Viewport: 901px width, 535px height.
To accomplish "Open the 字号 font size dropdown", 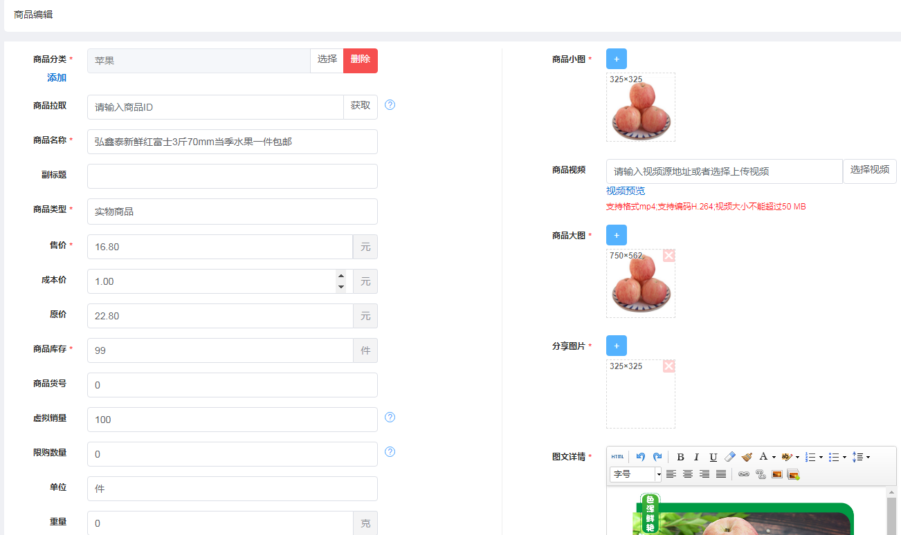I will pos(636,474).
